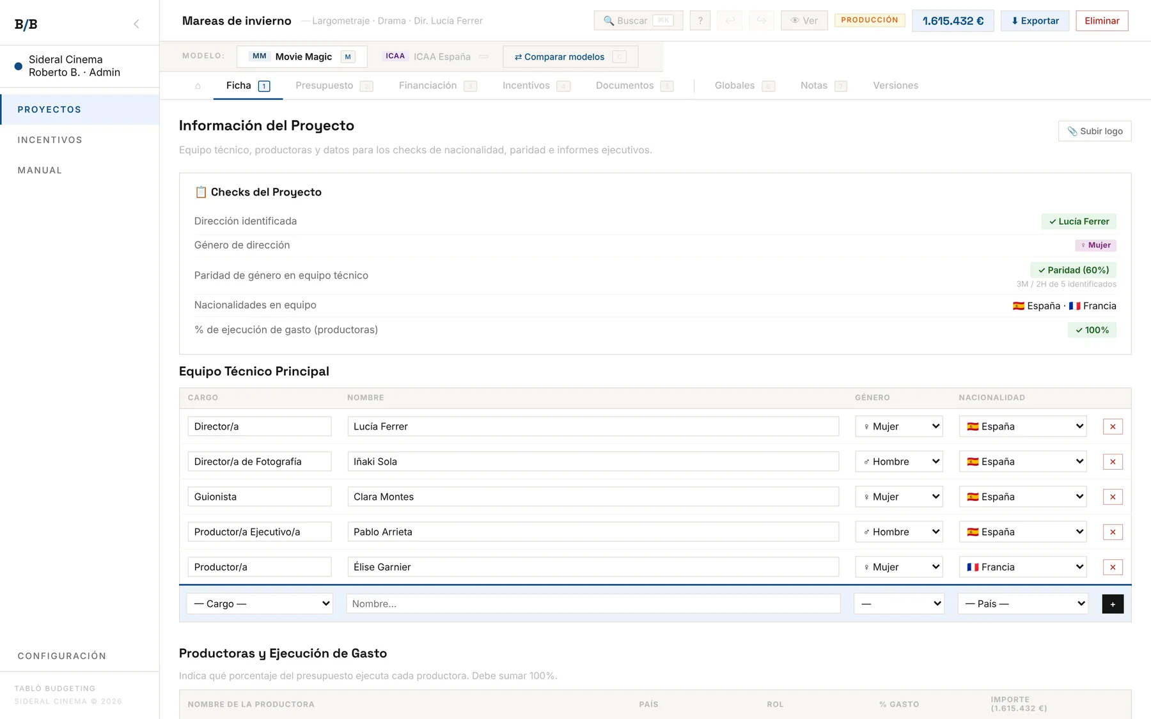The width and height of the screenshot is (1151, 719).
Task: Click the Pablo Arrieta name field
Action: (593, 532)
